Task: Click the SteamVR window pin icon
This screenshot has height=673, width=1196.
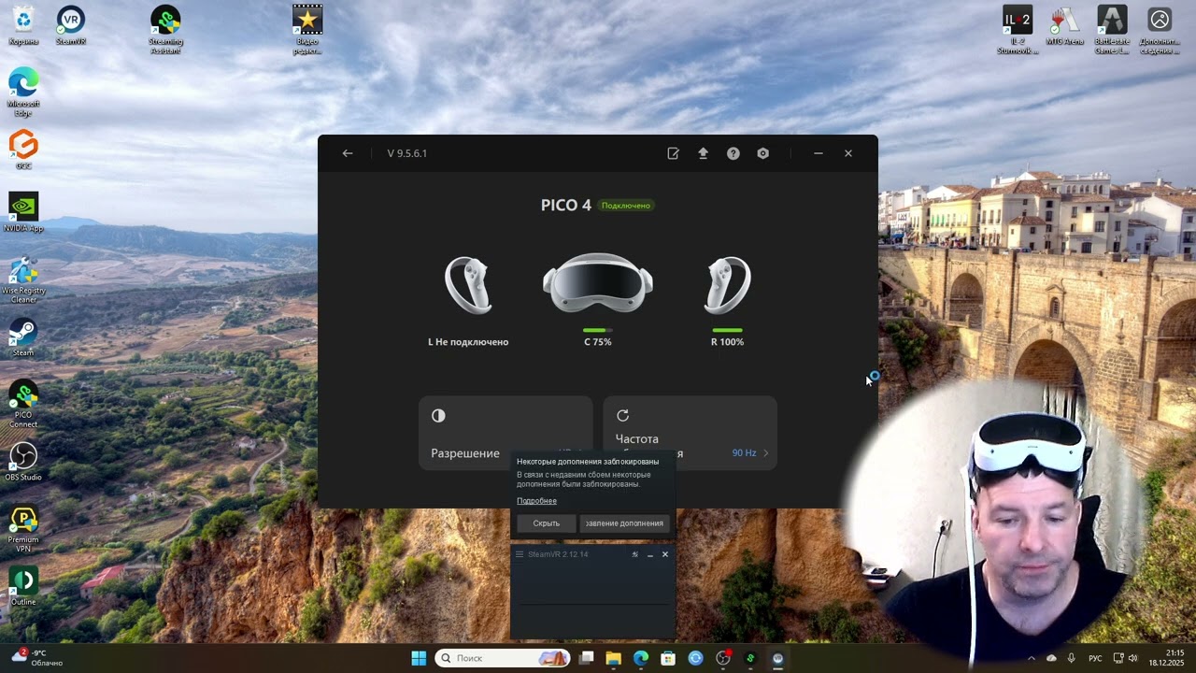Action: pyautogui.click(x=635, y=554)
